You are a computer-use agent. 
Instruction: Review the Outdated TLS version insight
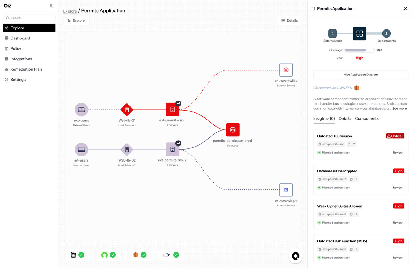397,153
